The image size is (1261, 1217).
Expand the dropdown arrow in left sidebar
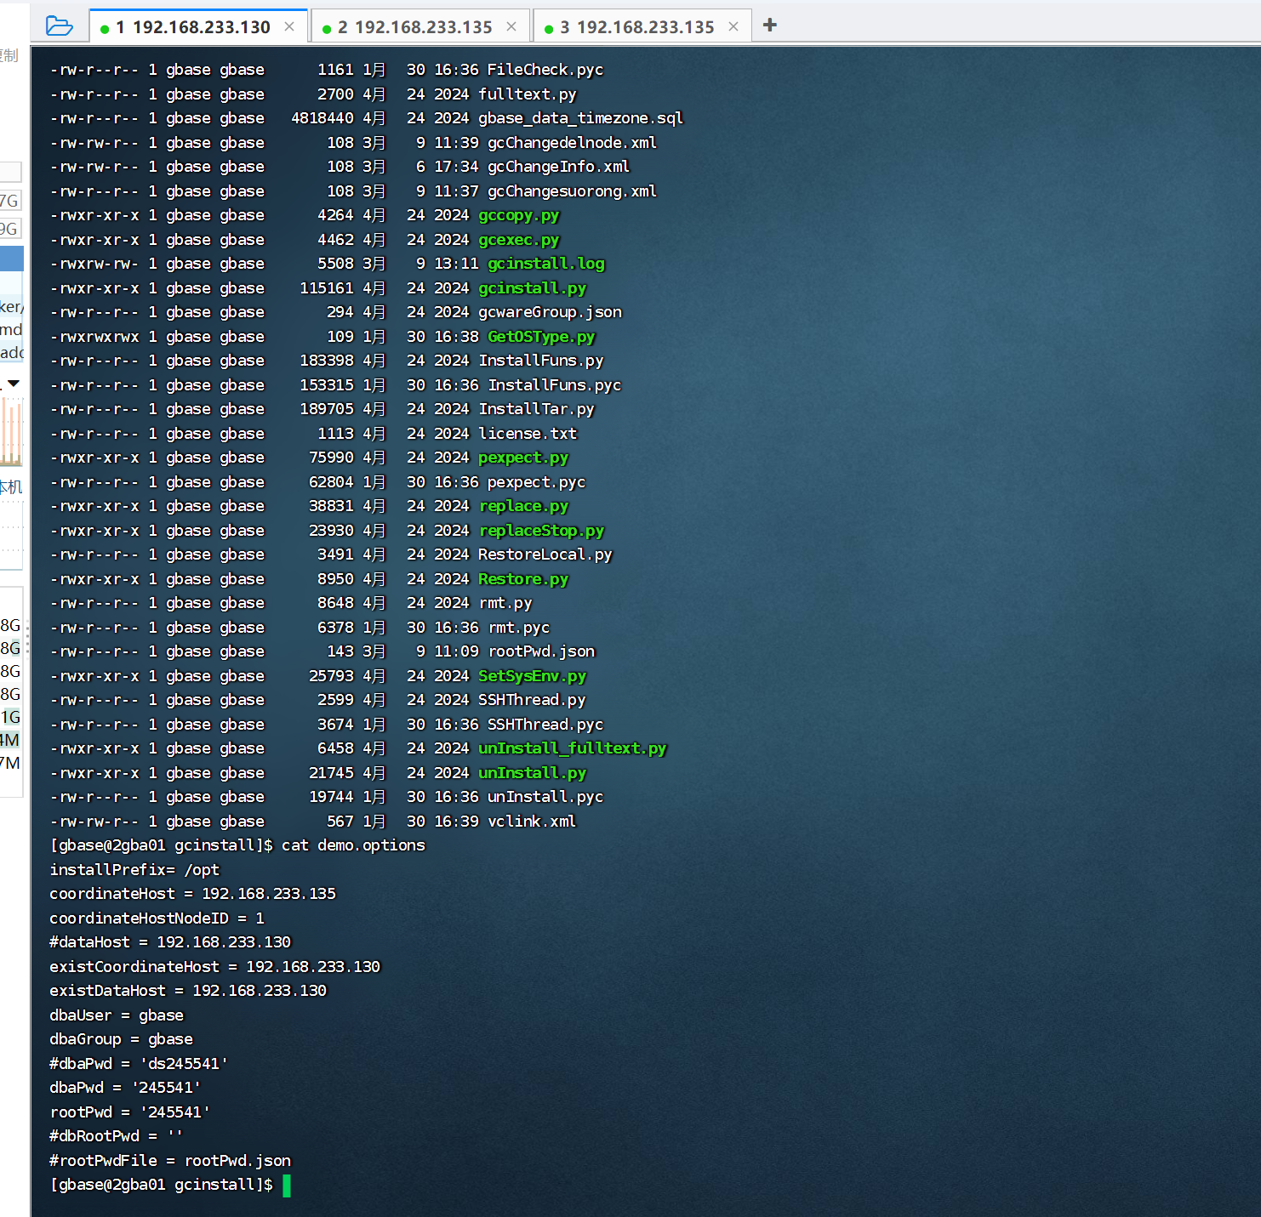tap(14, 384)
